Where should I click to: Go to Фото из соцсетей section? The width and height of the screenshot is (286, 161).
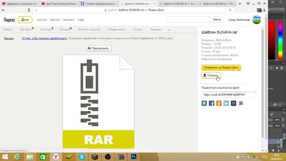(89, 30)
